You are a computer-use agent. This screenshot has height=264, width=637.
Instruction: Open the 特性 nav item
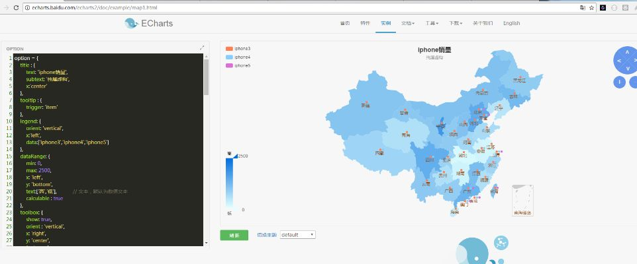pos(365,23)
